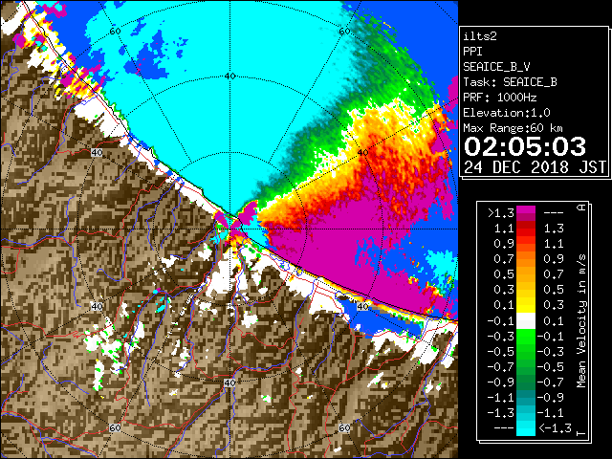This screenshot has width=612, height=459.
Task: Click the '0.9' label in legend's right column
Action: [554, 259]
